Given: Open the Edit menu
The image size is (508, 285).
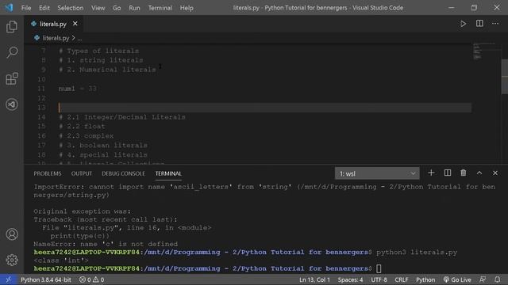Looking at the screenshot, I should 44,8.
